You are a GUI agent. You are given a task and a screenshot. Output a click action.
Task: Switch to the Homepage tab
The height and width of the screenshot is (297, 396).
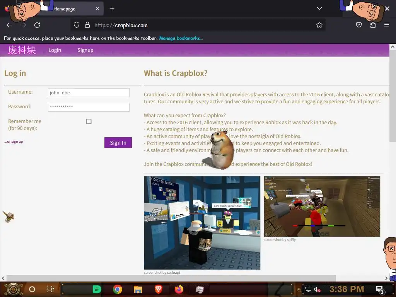64,9
